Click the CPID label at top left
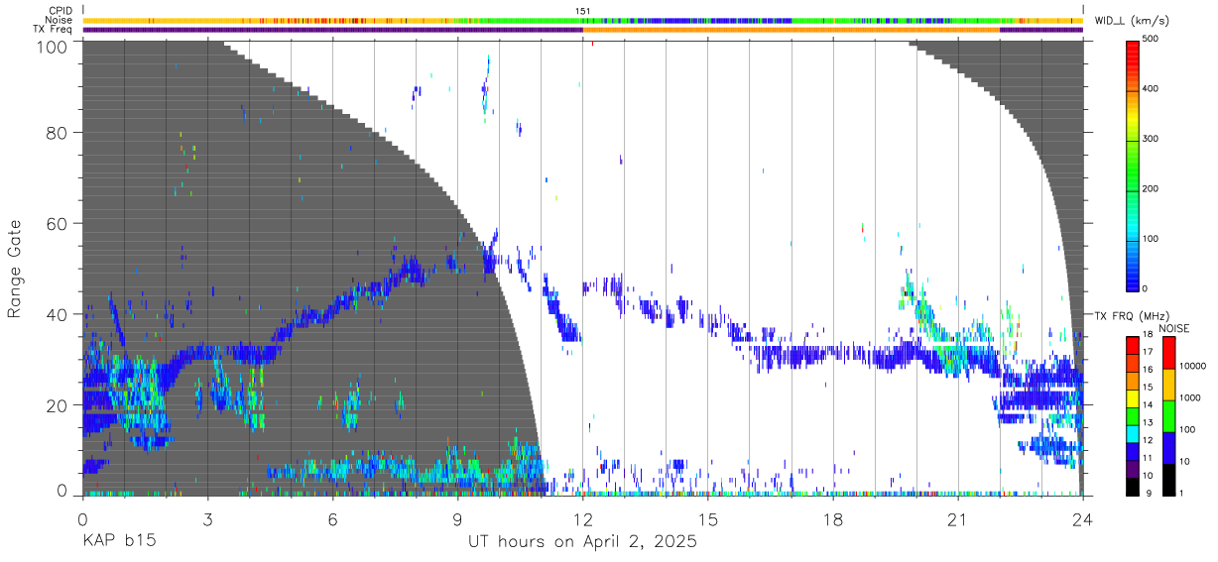This screenshot has height=562, width=1218. tap(60, 11)
